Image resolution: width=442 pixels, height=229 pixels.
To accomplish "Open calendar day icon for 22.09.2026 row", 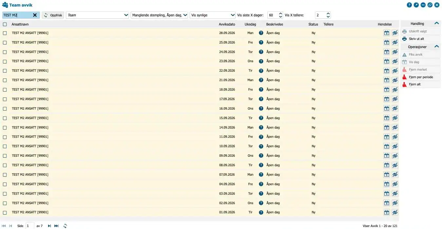I will click(387, 71).
